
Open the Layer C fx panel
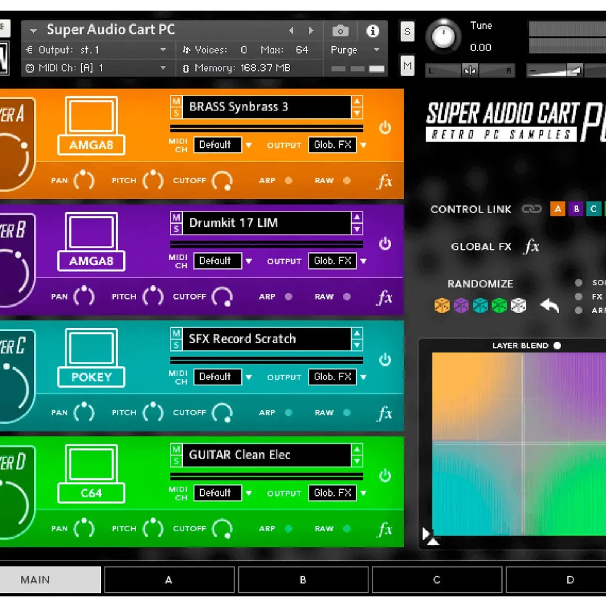384,413
